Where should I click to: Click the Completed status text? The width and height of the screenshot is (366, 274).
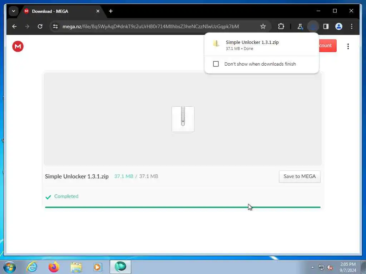[x=66, y=197]
